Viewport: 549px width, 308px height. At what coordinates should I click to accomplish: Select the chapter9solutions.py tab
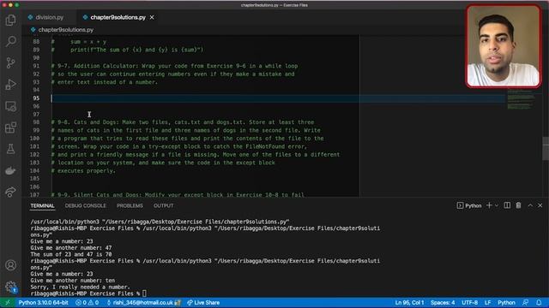pos(118,17)
